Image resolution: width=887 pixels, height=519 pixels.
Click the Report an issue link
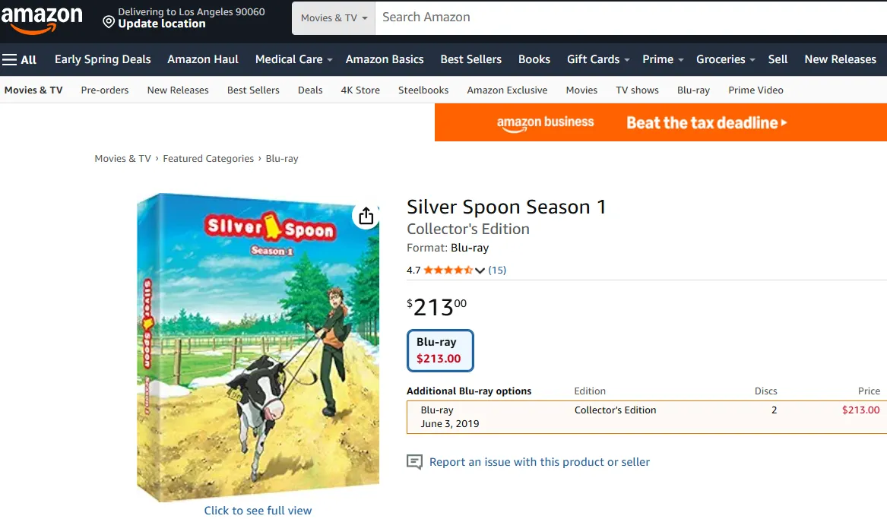click(x=539, y=462)
